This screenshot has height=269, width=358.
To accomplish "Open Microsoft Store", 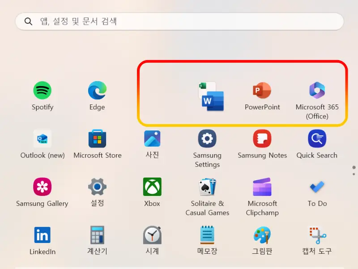I will (97, 139).
